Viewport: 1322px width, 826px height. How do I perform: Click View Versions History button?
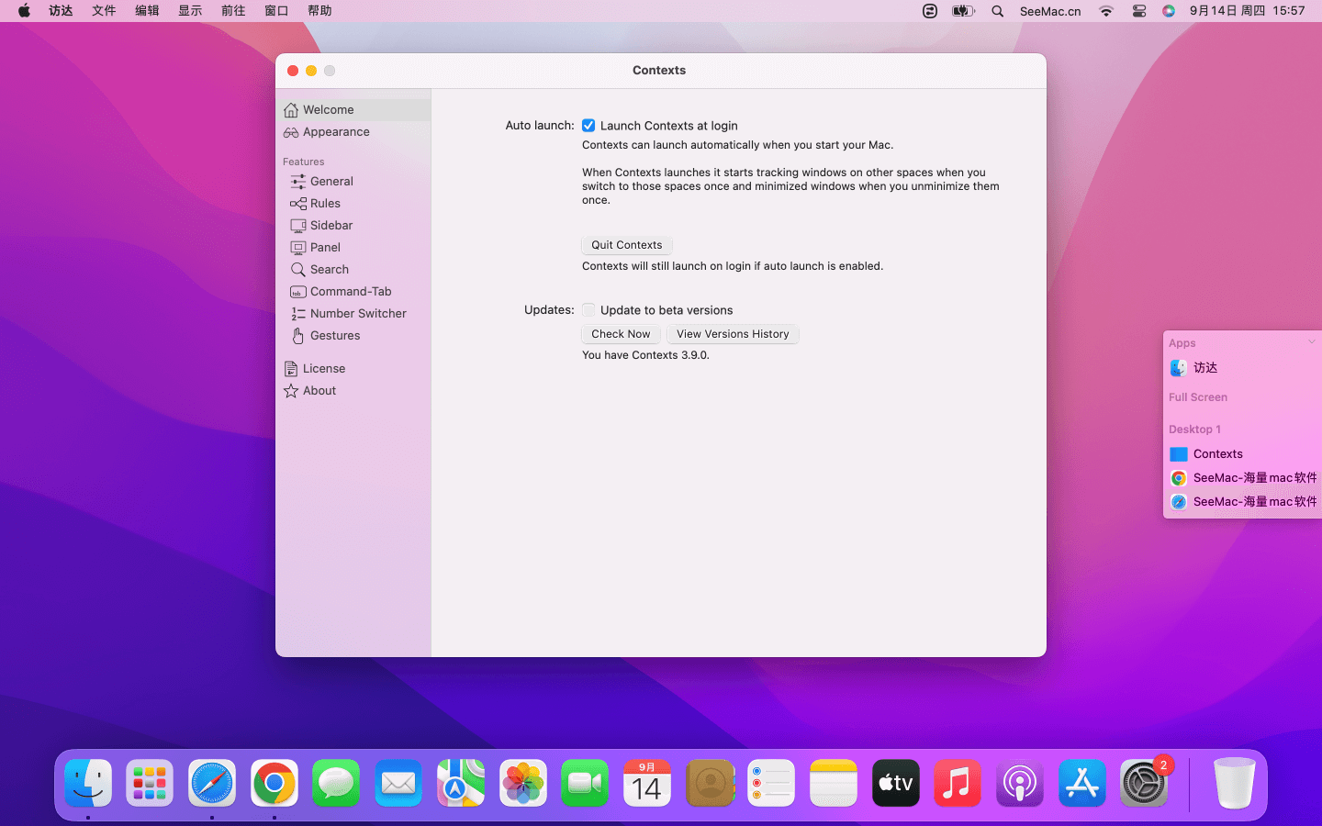coord(733,334)
